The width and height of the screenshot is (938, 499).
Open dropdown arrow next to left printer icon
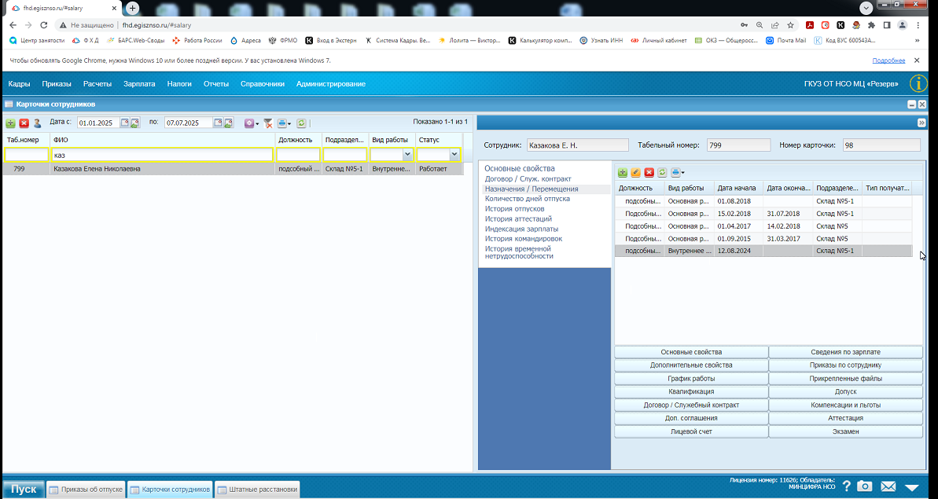coord(289,123)
